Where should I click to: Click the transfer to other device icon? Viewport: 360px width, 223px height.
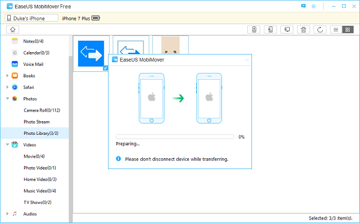pos(270,29)
